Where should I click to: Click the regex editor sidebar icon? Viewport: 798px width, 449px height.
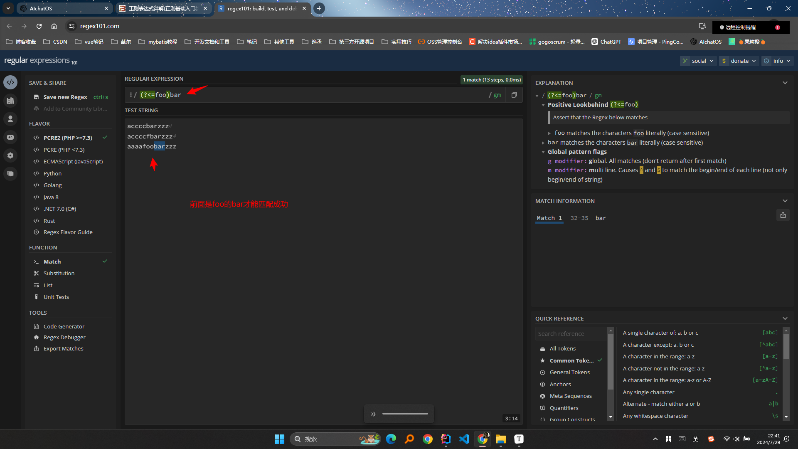point(10,82)
